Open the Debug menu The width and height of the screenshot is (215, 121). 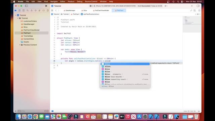(x=80, y=1)
